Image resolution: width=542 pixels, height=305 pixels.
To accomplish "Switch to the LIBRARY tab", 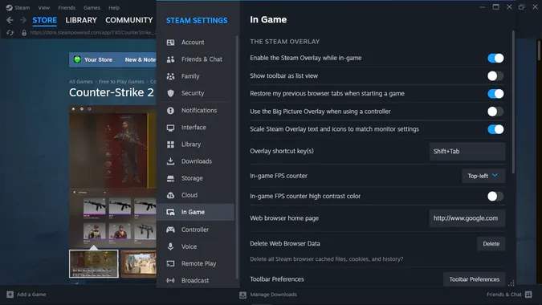I will [81, 20].
